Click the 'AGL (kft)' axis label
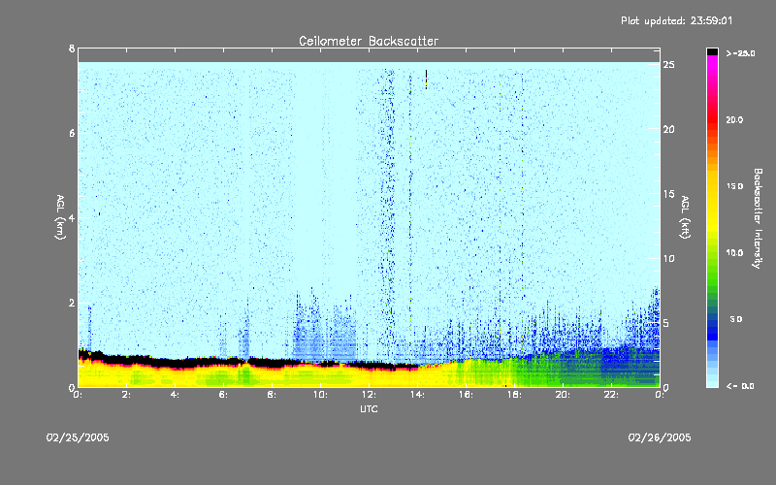Screen dimensions: 776x485 [685, 217]
